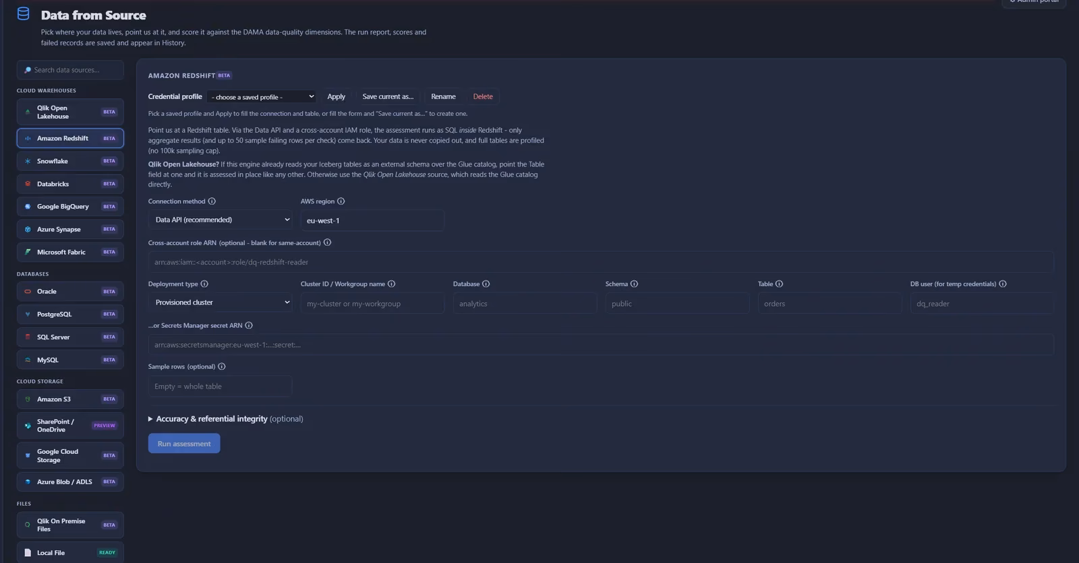Click info icon next to Cross-account role ARN
Image resolution: width=1079 pixels, height=563 pixels.
pyautogui.click(x=327, y=242)
